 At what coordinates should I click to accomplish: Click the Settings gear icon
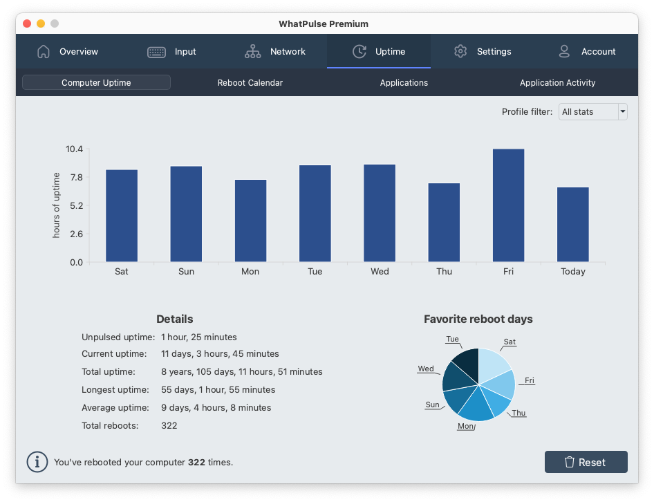point(460,51)
